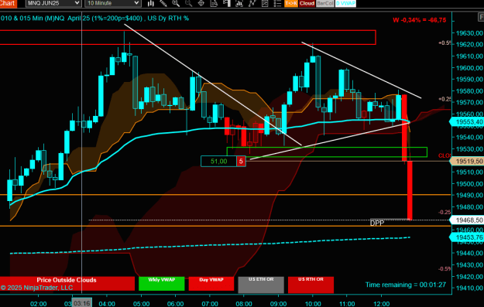Click the red US RTH OR indicator box
484x307 pixels.
click(x=311, y=285)
